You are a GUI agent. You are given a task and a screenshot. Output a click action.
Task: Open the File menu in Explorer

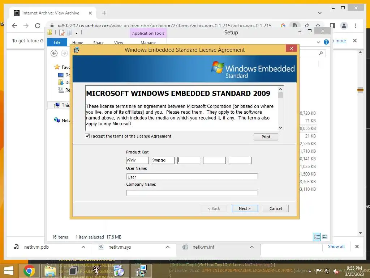tap(57, 42)
